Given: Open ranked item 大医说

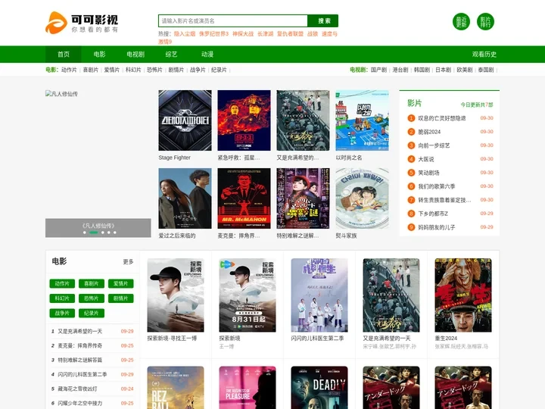Looking at the screenshot, I should pos(425,159).
